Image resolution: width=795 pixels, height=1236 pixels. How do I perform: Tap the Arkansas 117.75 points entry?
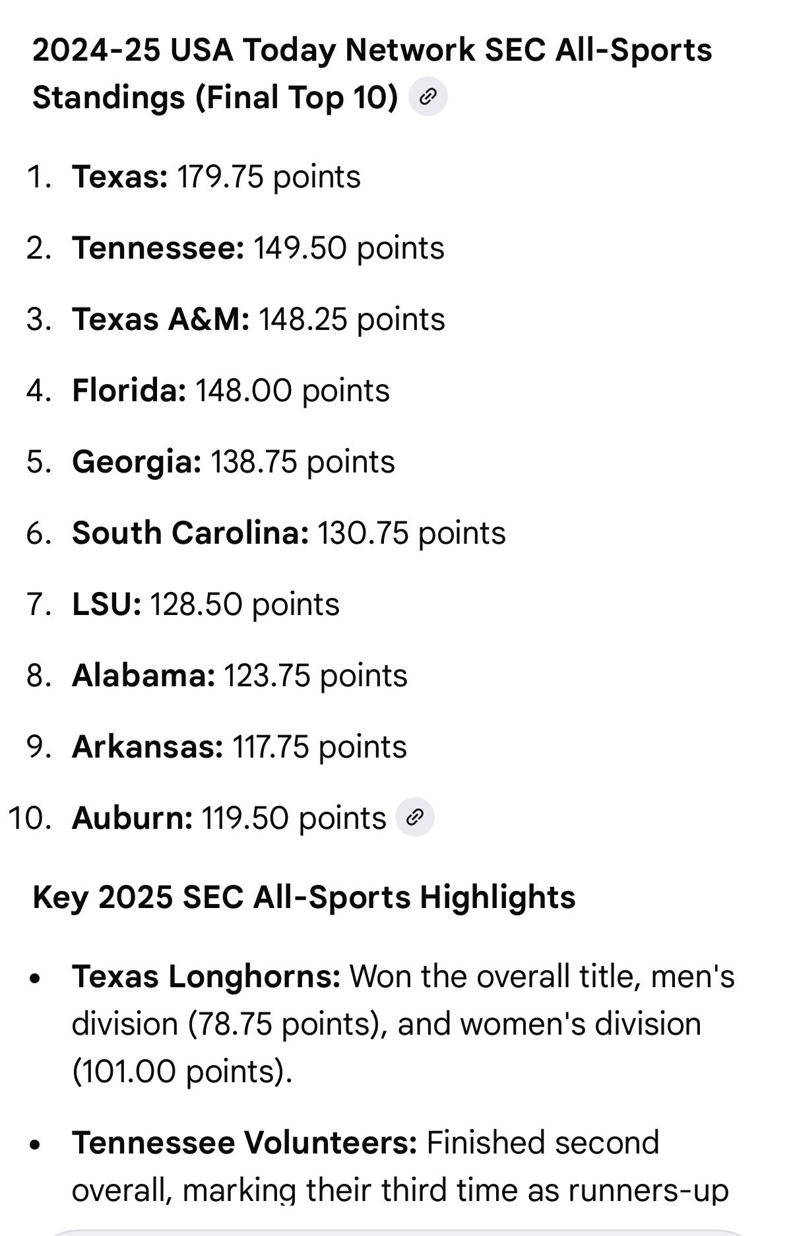click(239, 747)
